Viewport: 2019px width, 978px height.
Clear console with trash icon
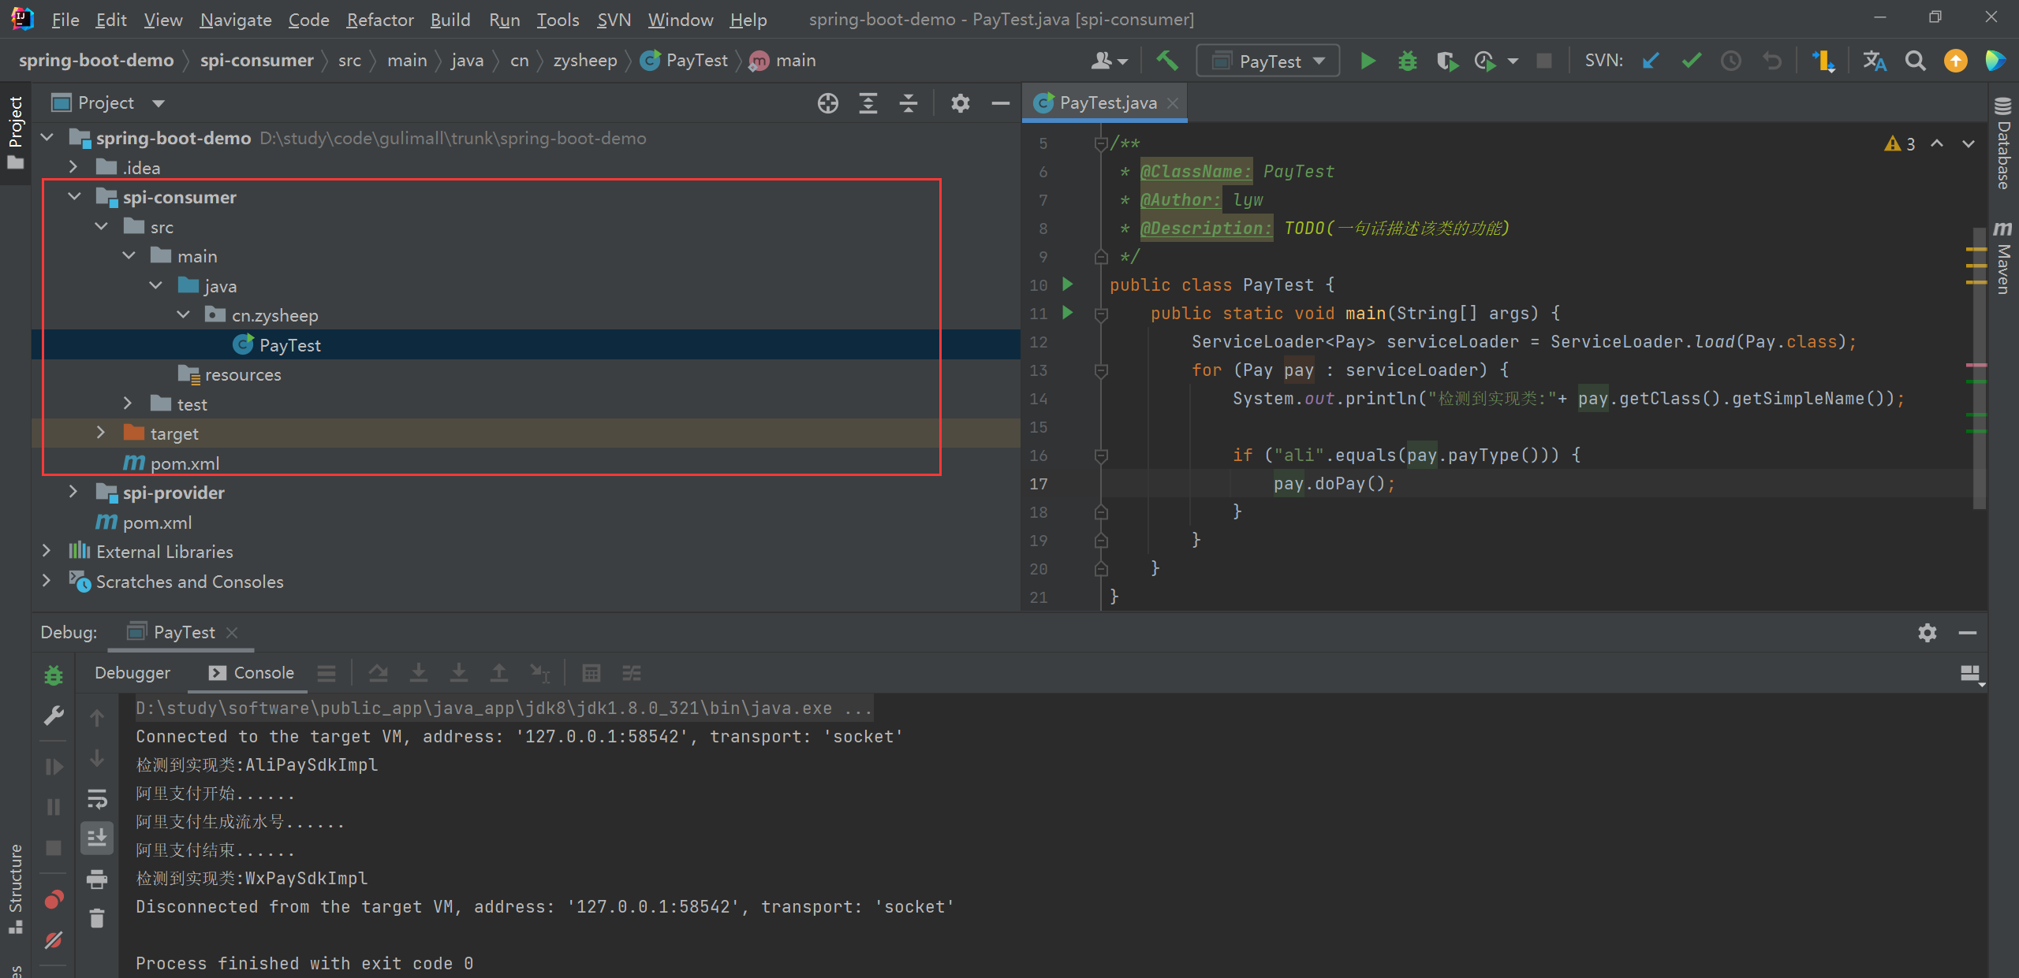click(x=97, y=918)
